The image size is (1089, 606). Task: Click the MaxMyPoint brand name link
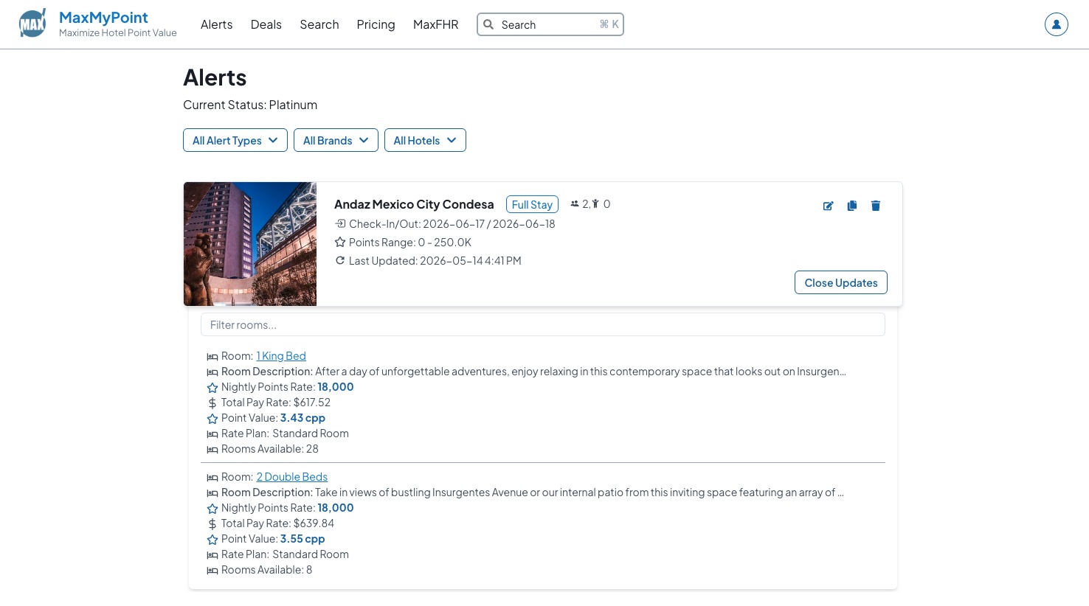pyautogui.click(x=103, y=18)
